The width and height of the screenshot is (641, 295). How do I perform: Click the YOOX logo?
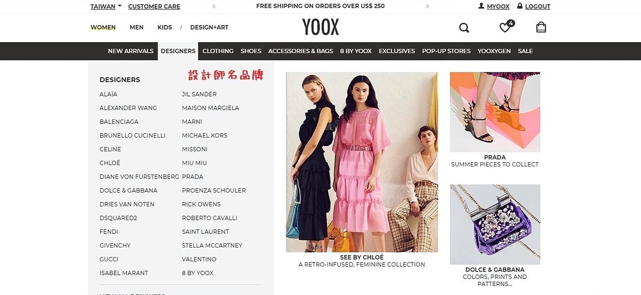320,27
